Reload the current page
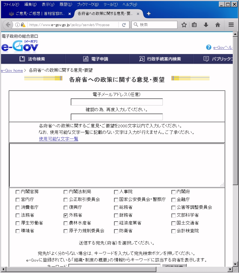 (123, 25)
